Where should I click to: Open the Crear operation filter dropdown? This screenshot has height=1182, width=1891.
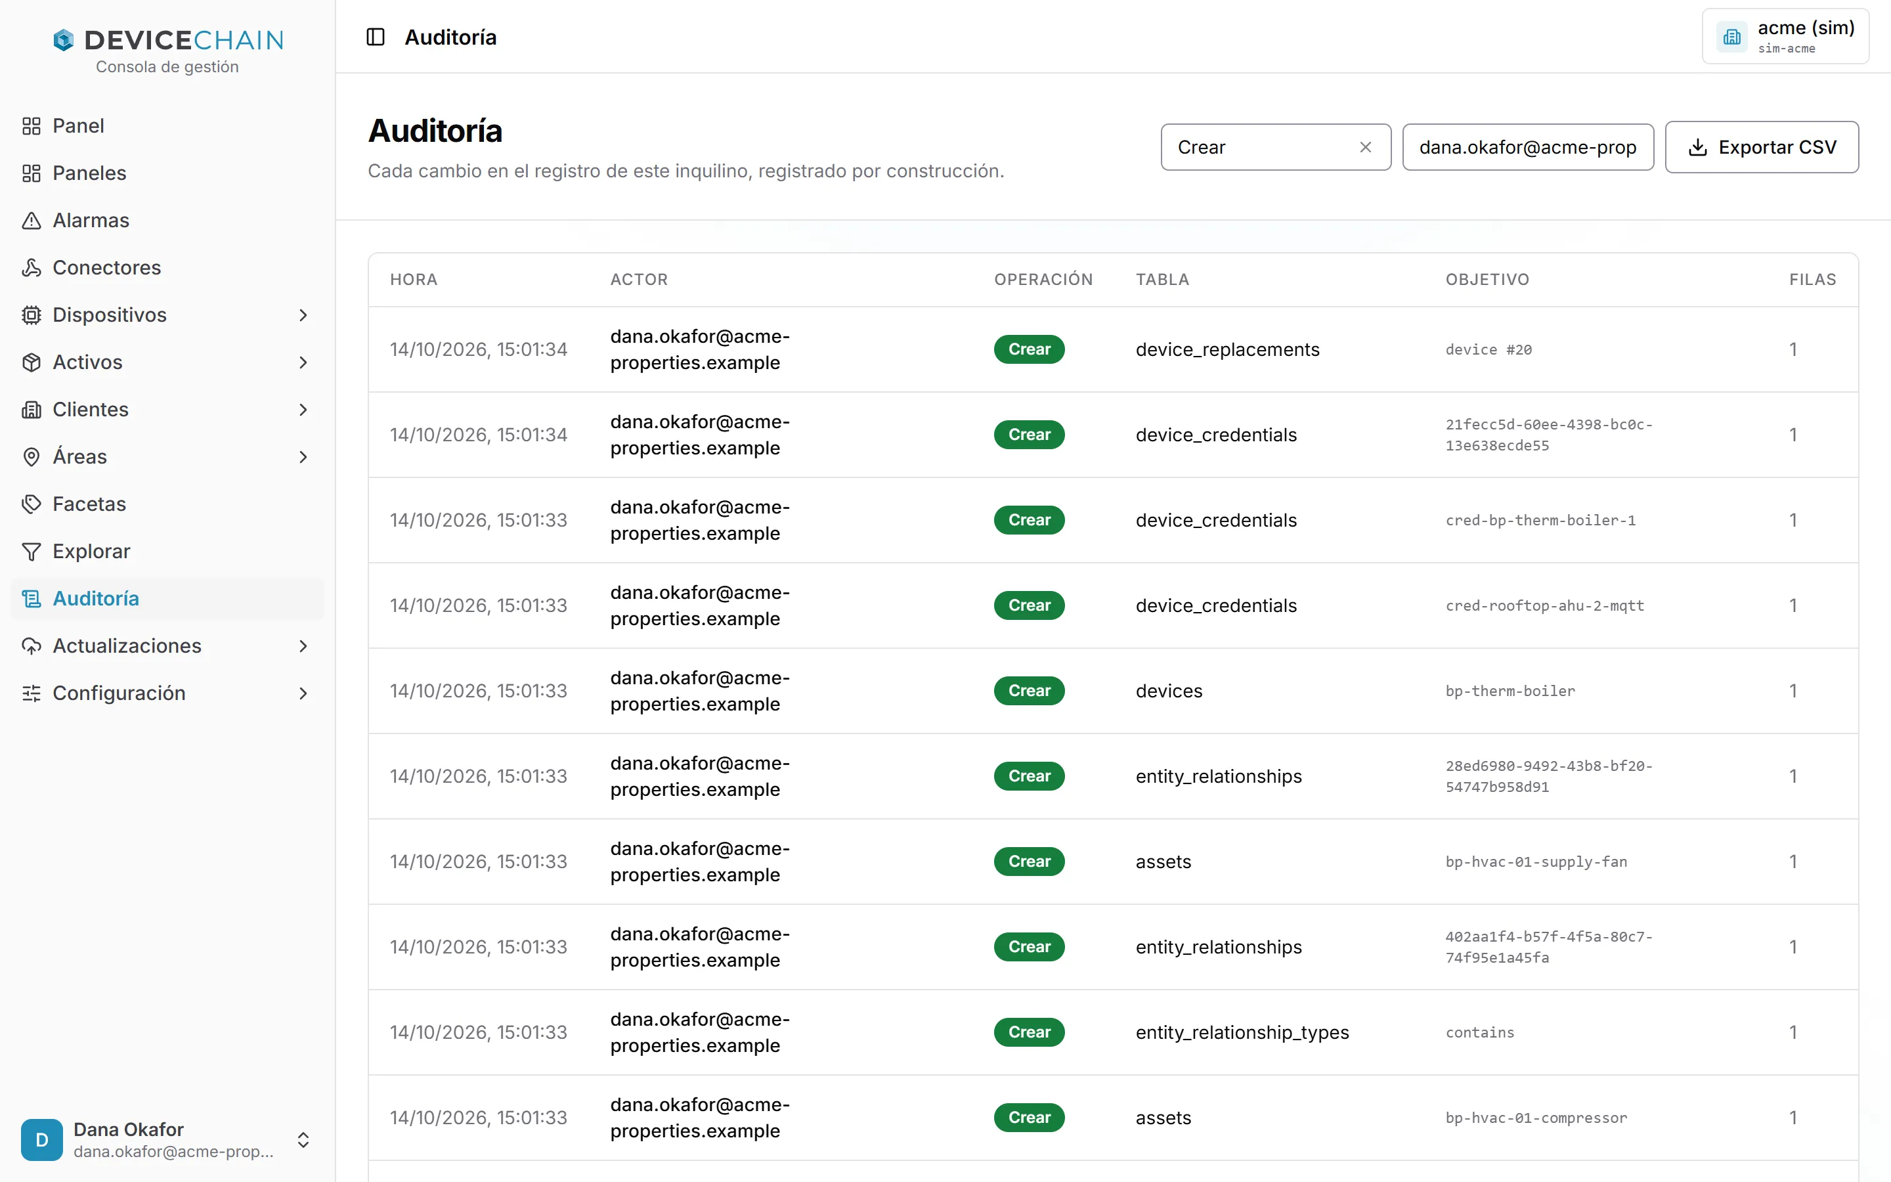(x=1275, y=147)
